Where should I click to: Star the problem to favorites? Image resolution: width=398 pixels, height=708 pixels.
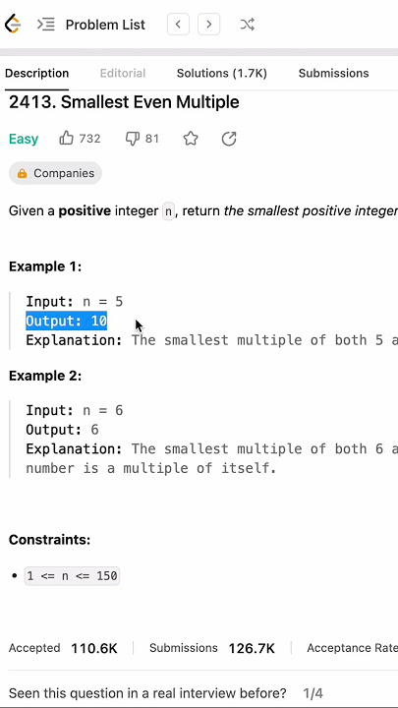191,139
